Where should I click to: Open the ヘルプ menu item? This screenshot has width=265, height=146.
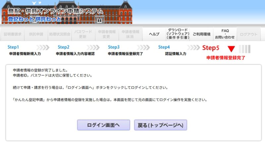[154, 34]
